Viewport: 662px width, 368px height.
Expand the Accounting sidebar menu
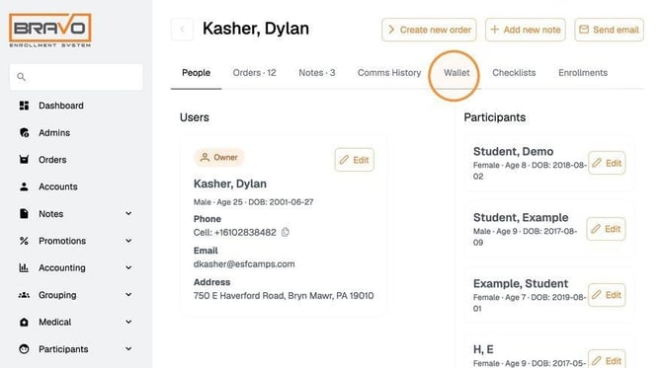point(128,267)
